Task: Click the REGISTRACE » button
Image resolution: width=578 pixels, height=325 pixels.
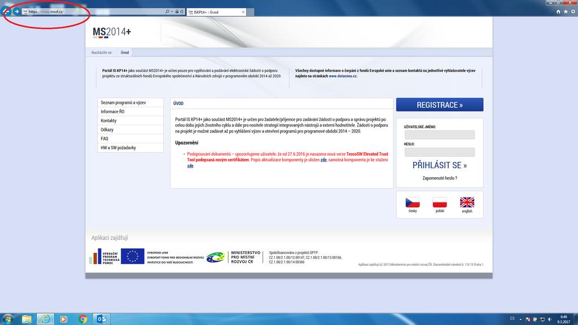Action: [439, 104]
